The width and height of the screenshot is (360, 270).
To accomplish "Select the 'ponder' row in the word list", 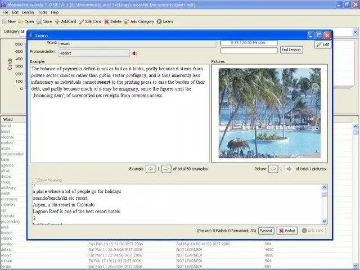I will [x=175, y=244].
